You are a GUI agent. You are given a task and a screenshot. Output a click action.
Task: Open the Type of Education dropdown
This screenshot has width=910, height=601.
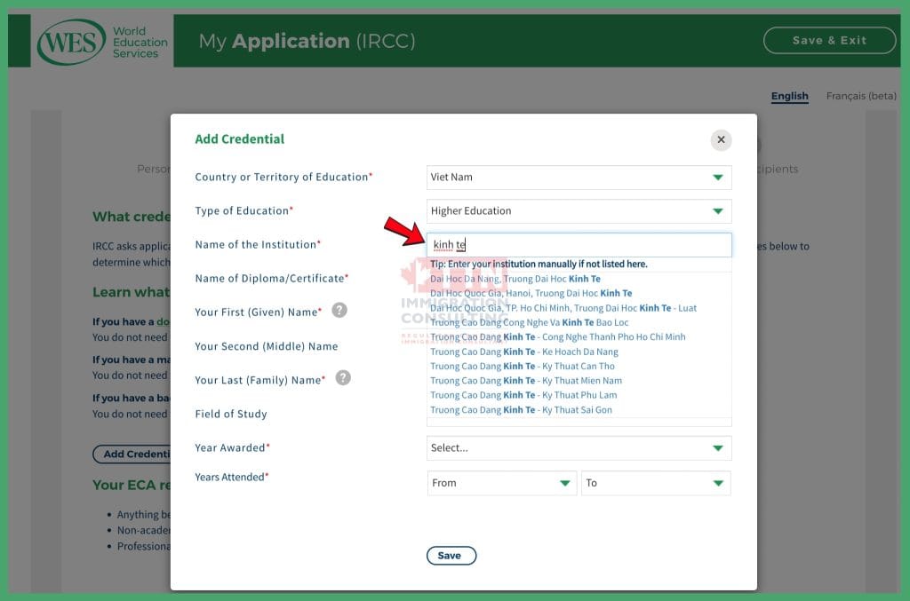click(x=579, y=211)
